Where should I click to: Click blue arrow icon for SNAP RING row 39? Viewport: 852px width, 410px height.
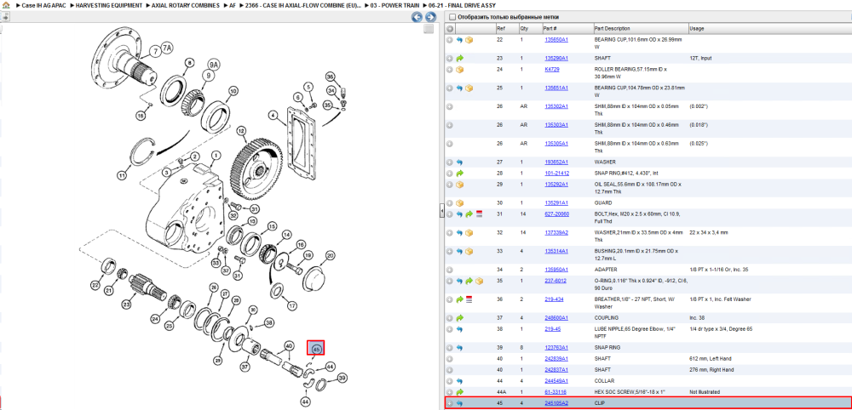pos(459,348)
